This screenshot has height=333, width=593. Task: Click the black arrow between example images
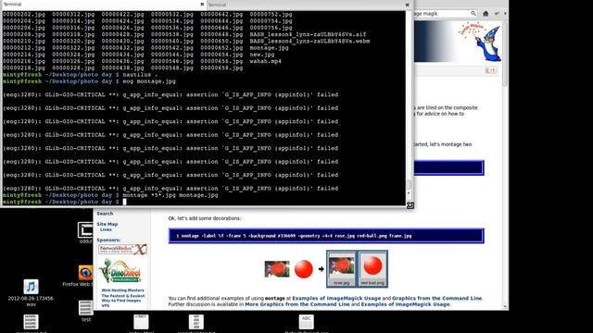pos(322,269)
